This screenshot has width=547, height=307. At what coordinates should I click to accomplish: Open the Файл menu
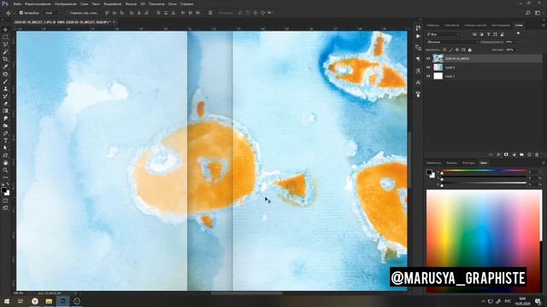click(x=17, y=3)
